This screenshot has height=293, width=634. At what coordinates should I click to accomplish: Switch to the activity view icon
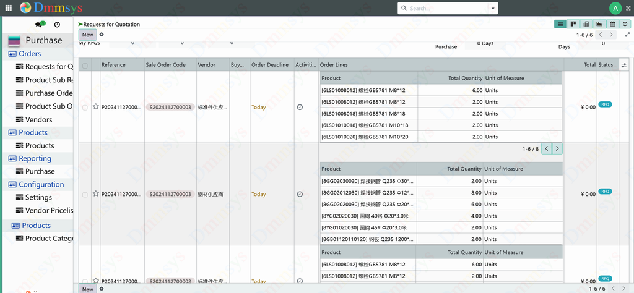(x=625, y=24)
